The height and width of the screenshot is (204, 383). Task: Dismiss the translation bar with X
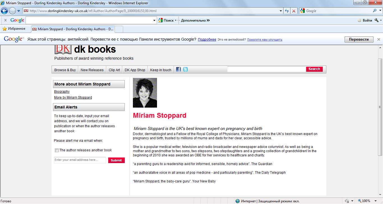(379, 40)
